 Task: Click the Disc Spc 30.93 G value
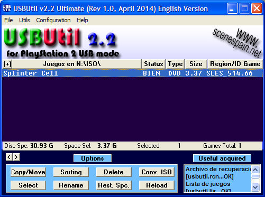click(x=41, y=146)
